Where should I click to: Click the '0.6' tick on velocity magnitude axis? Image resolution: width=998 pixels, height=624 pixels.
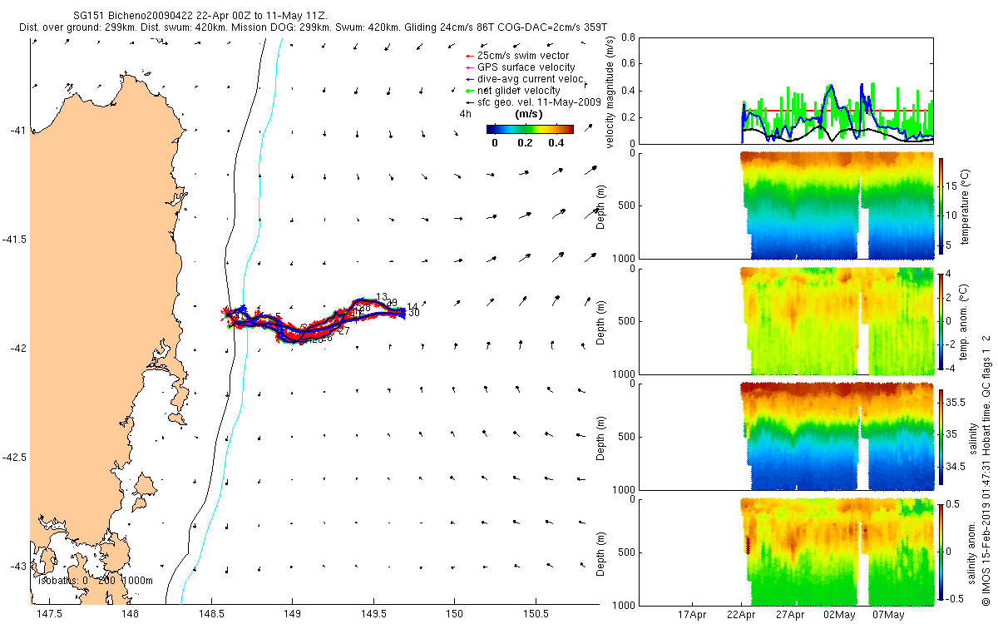pyautogui.click(x=629, y=64)
